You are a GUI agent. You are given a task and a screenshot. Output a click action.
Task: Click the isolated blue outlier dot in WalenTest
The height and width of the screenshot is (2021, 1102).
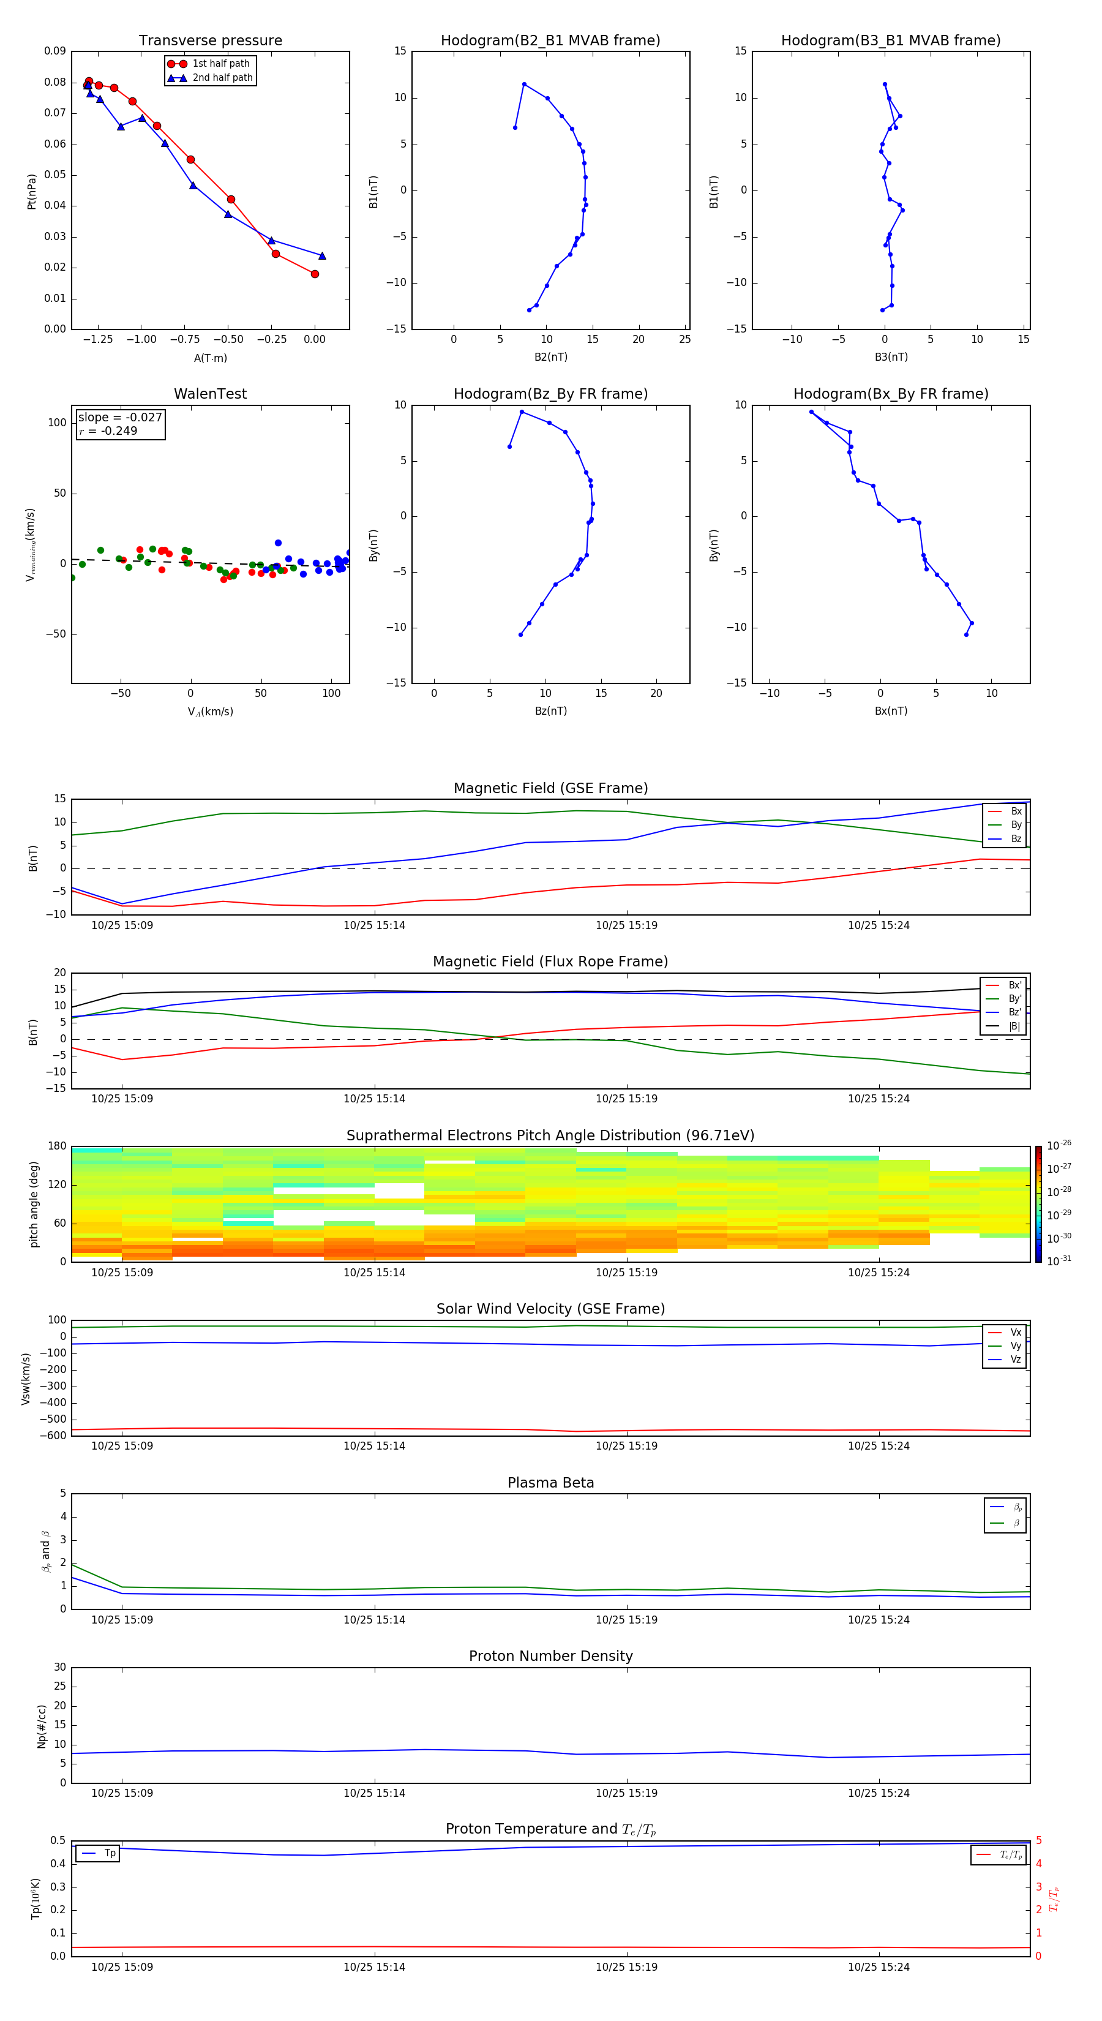point(278,543)
